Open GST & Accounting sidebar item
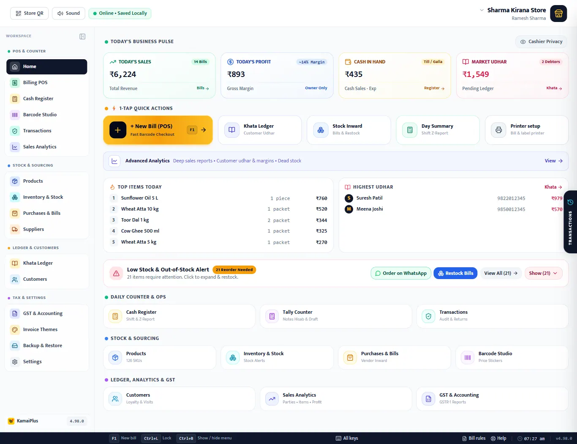Image resolution: width=577 pixels, height=444 pixels. [x=46, y=313]
